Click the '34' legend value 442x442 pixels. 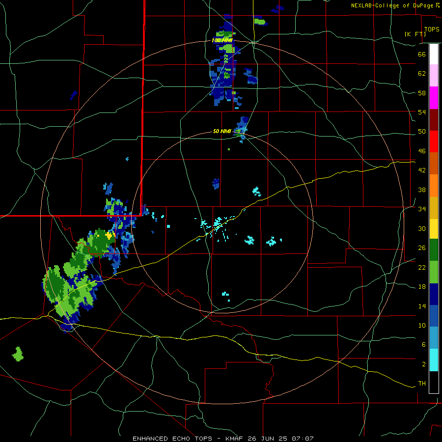tap(422, 209)
